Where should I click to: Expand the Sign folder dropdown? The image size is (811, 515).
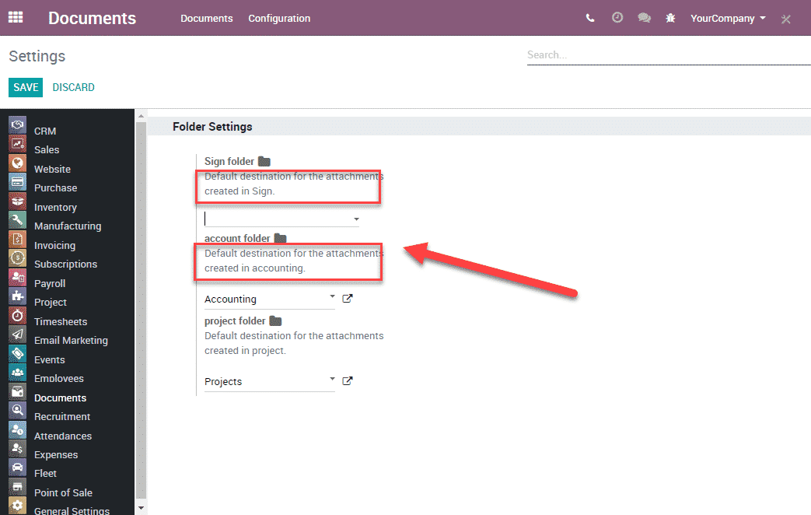tap(356, 219)
